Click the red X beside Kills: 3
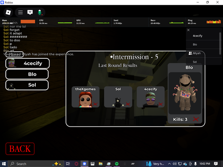Viewport: 223px width, 167px height. point(196,119)
